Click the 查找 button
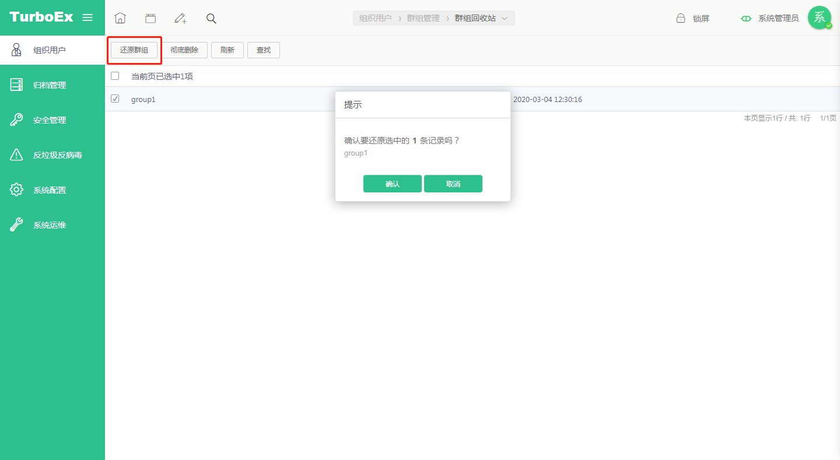 [x=264, y=50]
